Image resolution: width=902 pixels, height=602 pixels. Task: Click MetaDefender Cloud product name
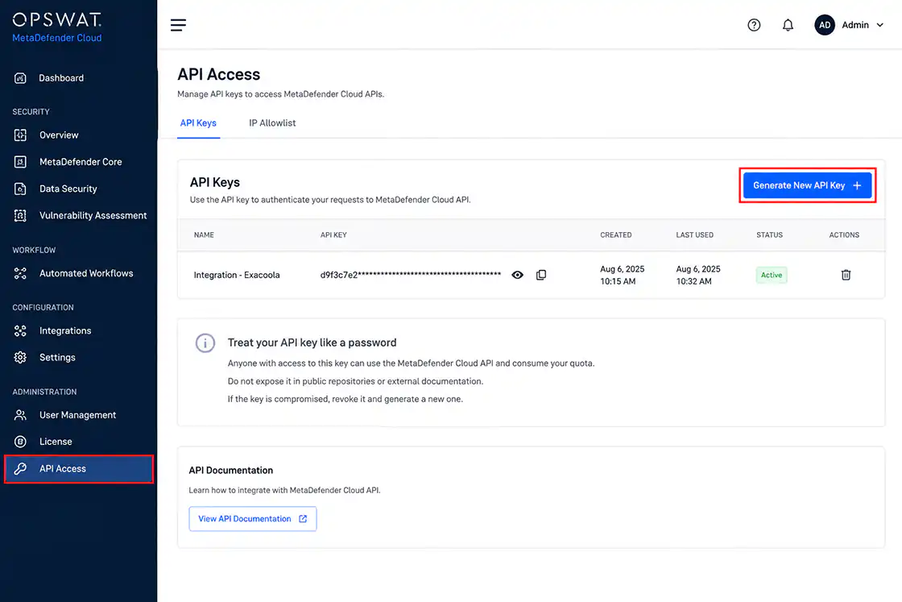pyautogui.click(x=57, y=38)
